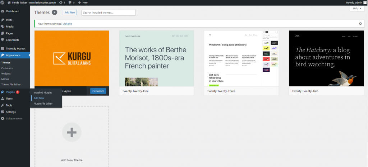
Task: Click the Posts pushpin icon
Action: (x=3, y=20)
